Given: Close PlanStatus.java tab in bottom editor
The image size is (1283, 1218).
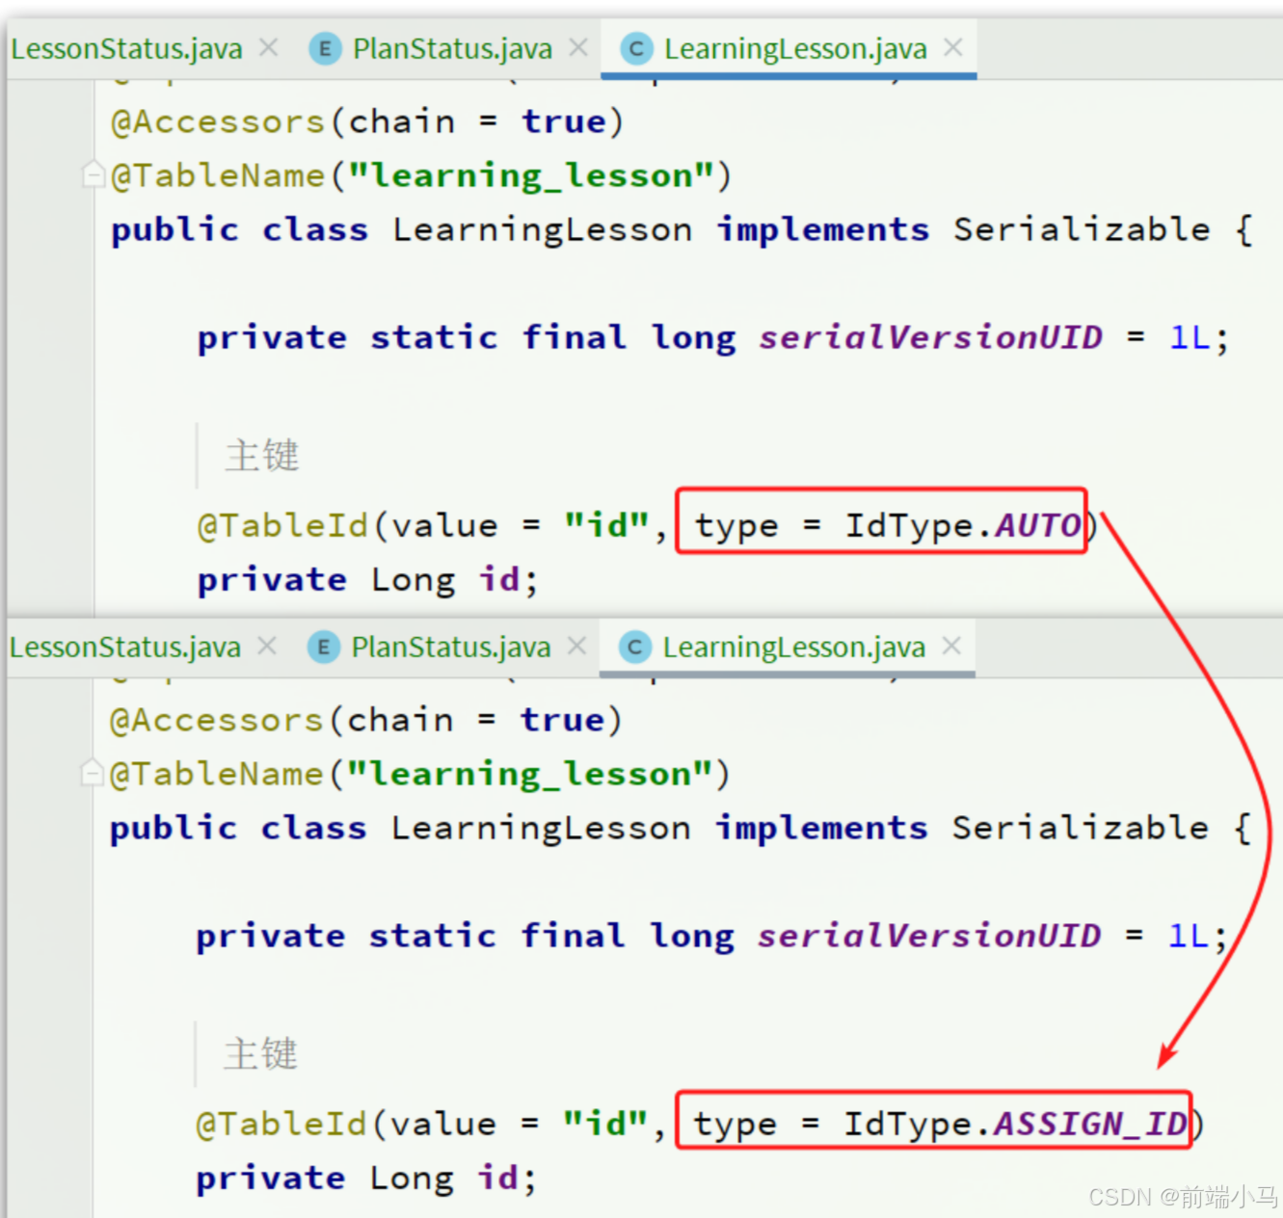Looking at the screenshot, I should (x=576, y=646).
